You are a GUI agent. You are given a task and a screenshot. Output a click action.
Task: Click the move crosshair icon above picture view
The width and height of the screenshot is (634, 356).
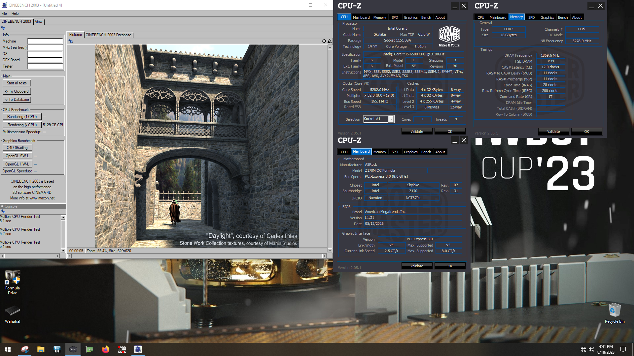pyautogui.click(x=324, y=41)
